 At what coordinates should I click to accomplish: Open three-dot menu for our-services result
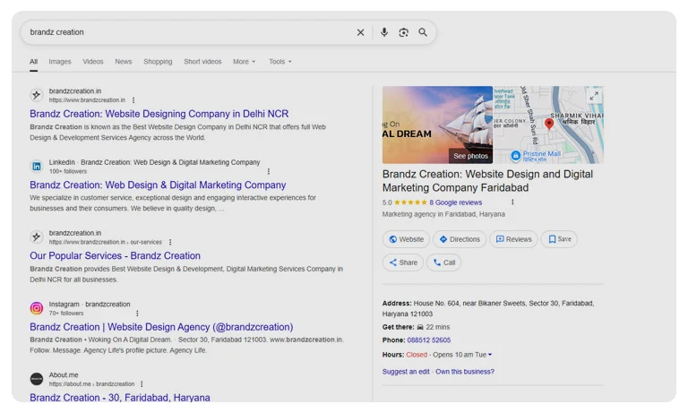pos(170,242)
